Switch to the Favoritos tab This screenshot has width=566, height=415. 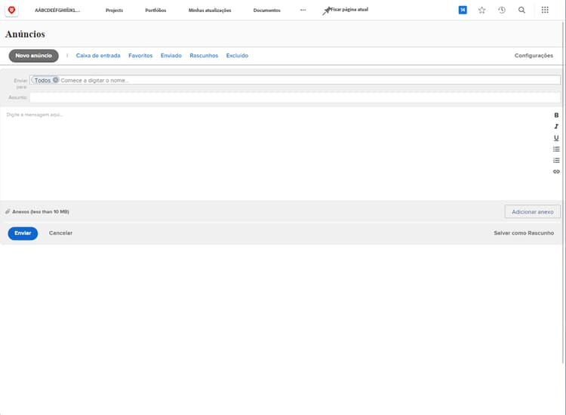tap(140, 56)
